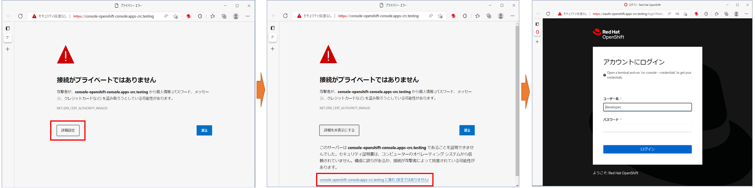Open Extensions in the OpenShift window
This screenshot has width=755, height=188.
(x=706, y=14)
